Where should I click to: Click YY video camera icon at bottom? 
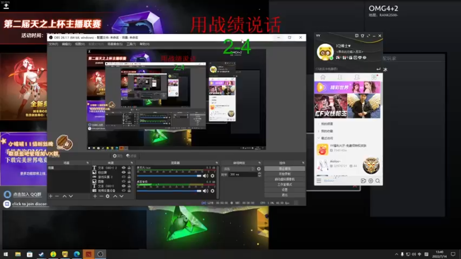(x=364, y=181)
